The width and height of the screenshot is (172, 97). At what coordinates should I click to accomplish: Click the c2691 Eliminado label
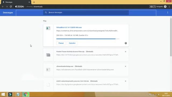click(x=94, y=81)
